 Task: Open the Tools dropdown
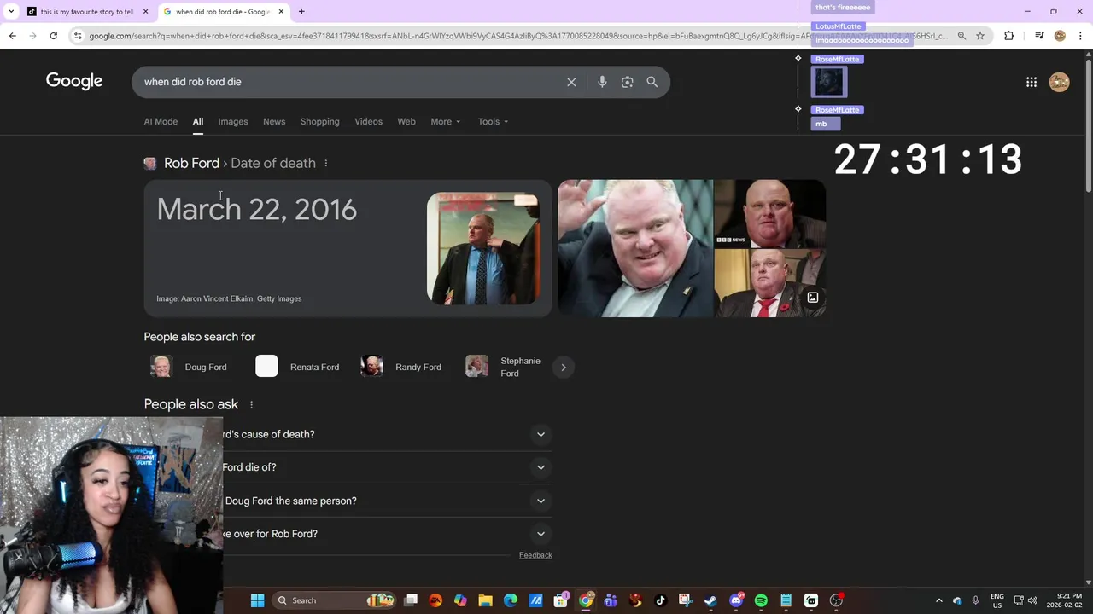point(493,121)
